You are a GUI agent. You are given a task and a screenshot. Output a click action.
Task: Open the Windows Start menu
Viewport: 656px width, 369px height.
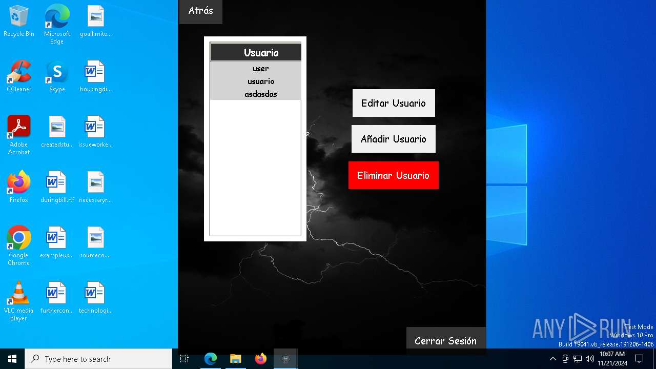pyautogui.click(x=12, y=359)
